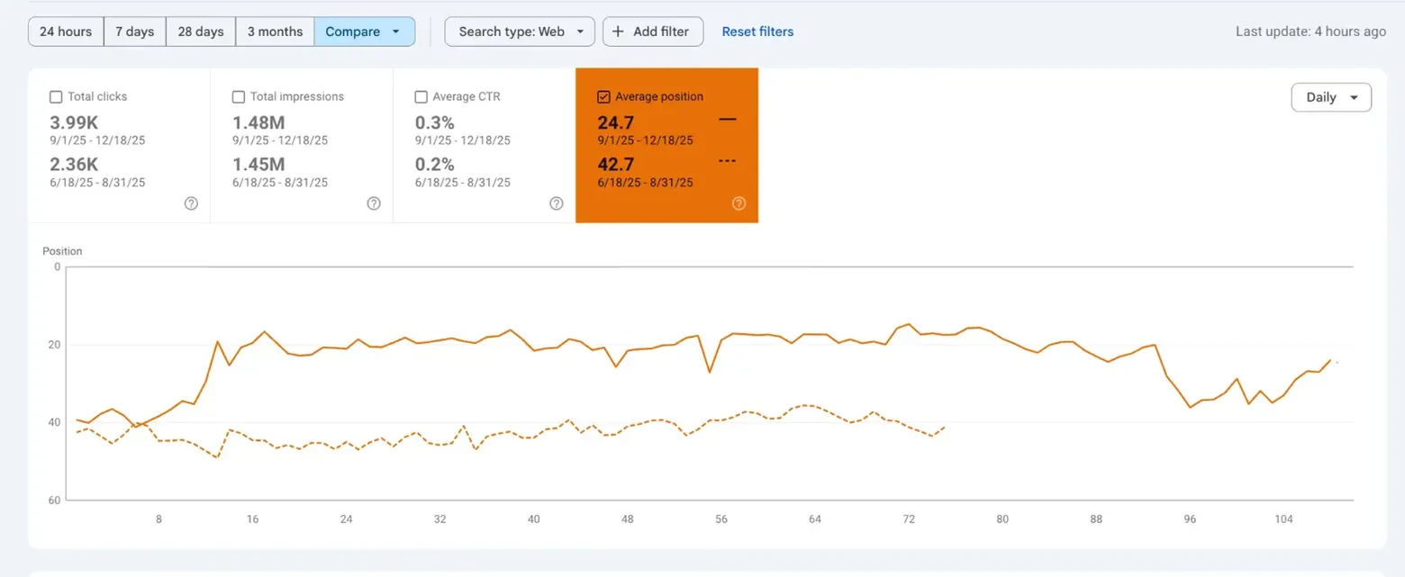Click the Reset filters link

coord(757,32)
